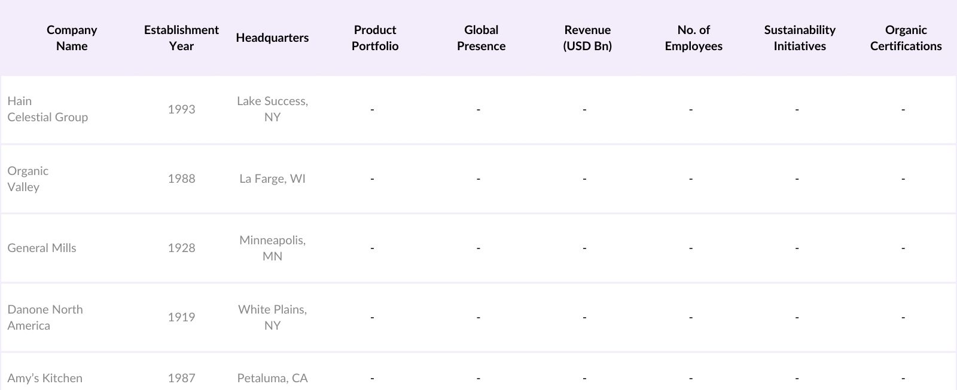This screenshot has height=390, width=957.
Task: Click the Organic Certifications column header
Action: (906, 38)
